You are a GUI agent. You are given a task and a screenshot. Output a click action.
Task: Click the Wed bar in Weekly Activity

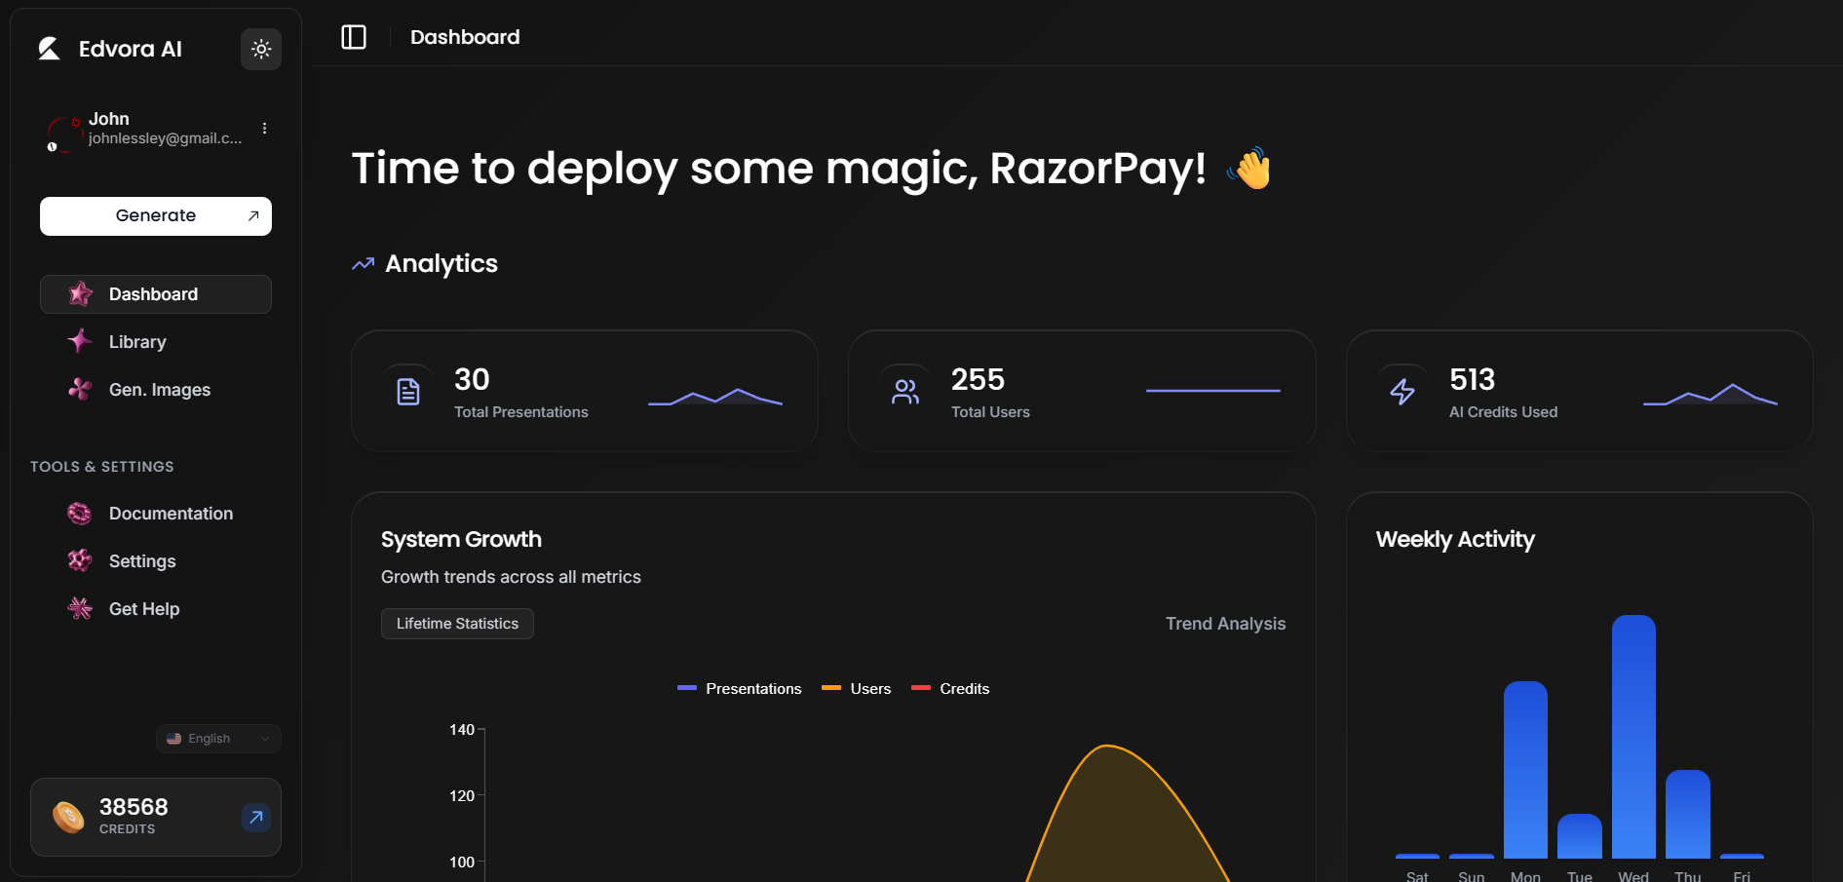coord(1633,737)
